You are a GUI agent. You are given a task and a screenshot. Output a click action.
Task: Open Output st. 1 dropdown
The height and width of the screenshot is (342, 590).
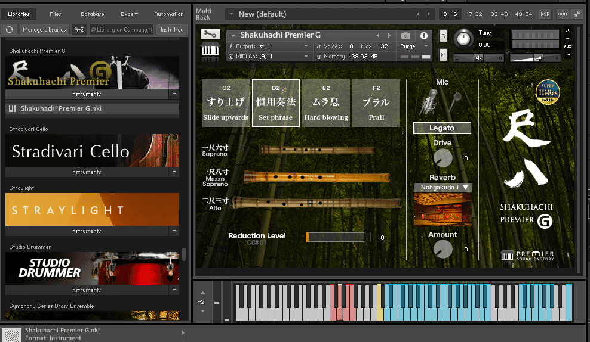[x=306, y=46]
